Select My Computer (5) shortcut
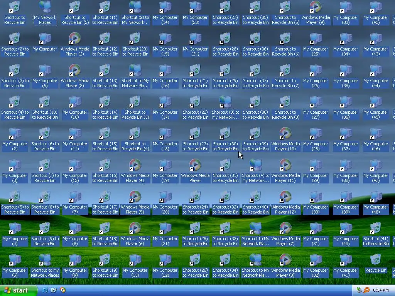 (15, 266)
